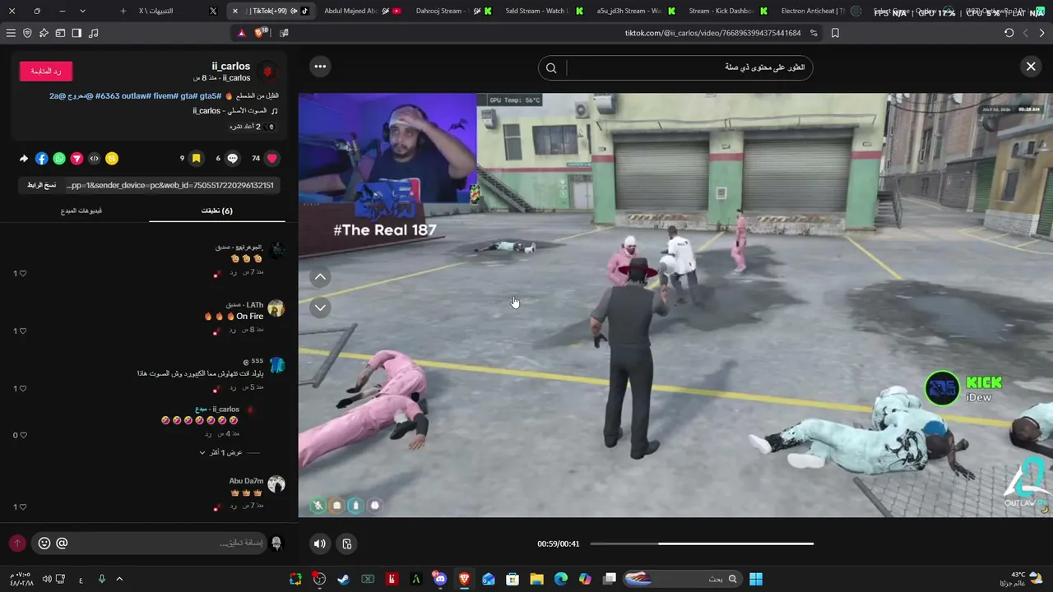Open the video's three-dot more menu
The image size is (1053, 592).
(320, 67)
